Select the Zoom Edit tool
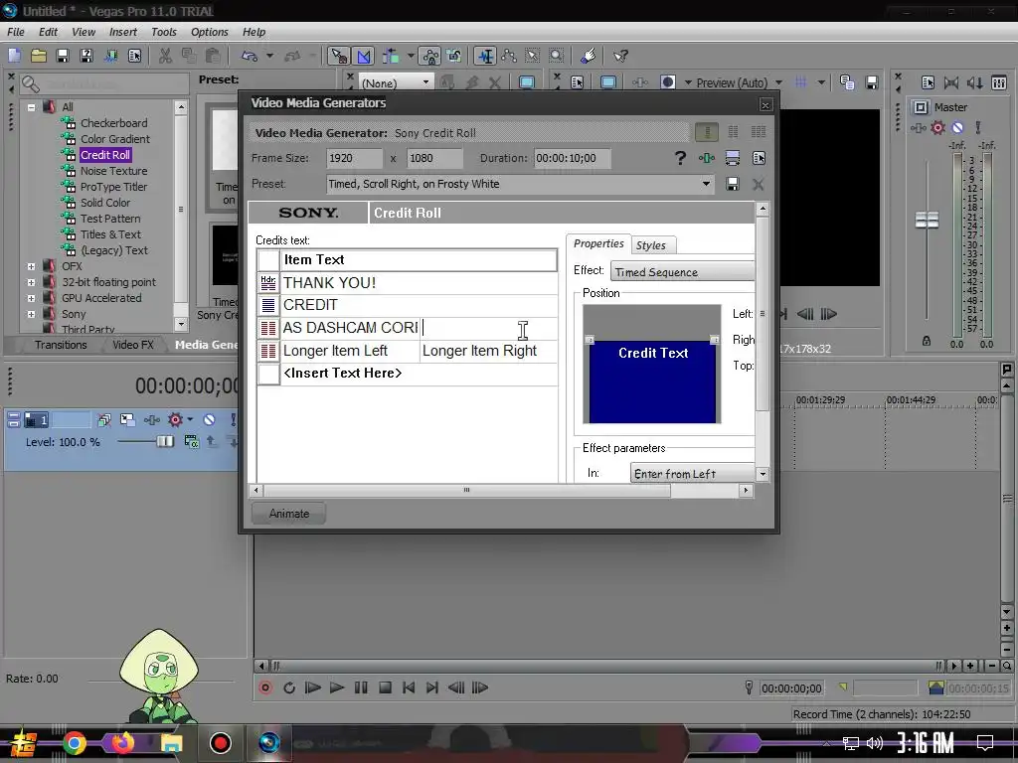The image size is (1018, 763). (x=557, y=57)
